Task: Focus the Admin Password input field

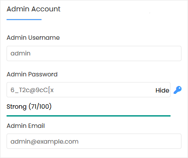Action: (x=88, y=90)
